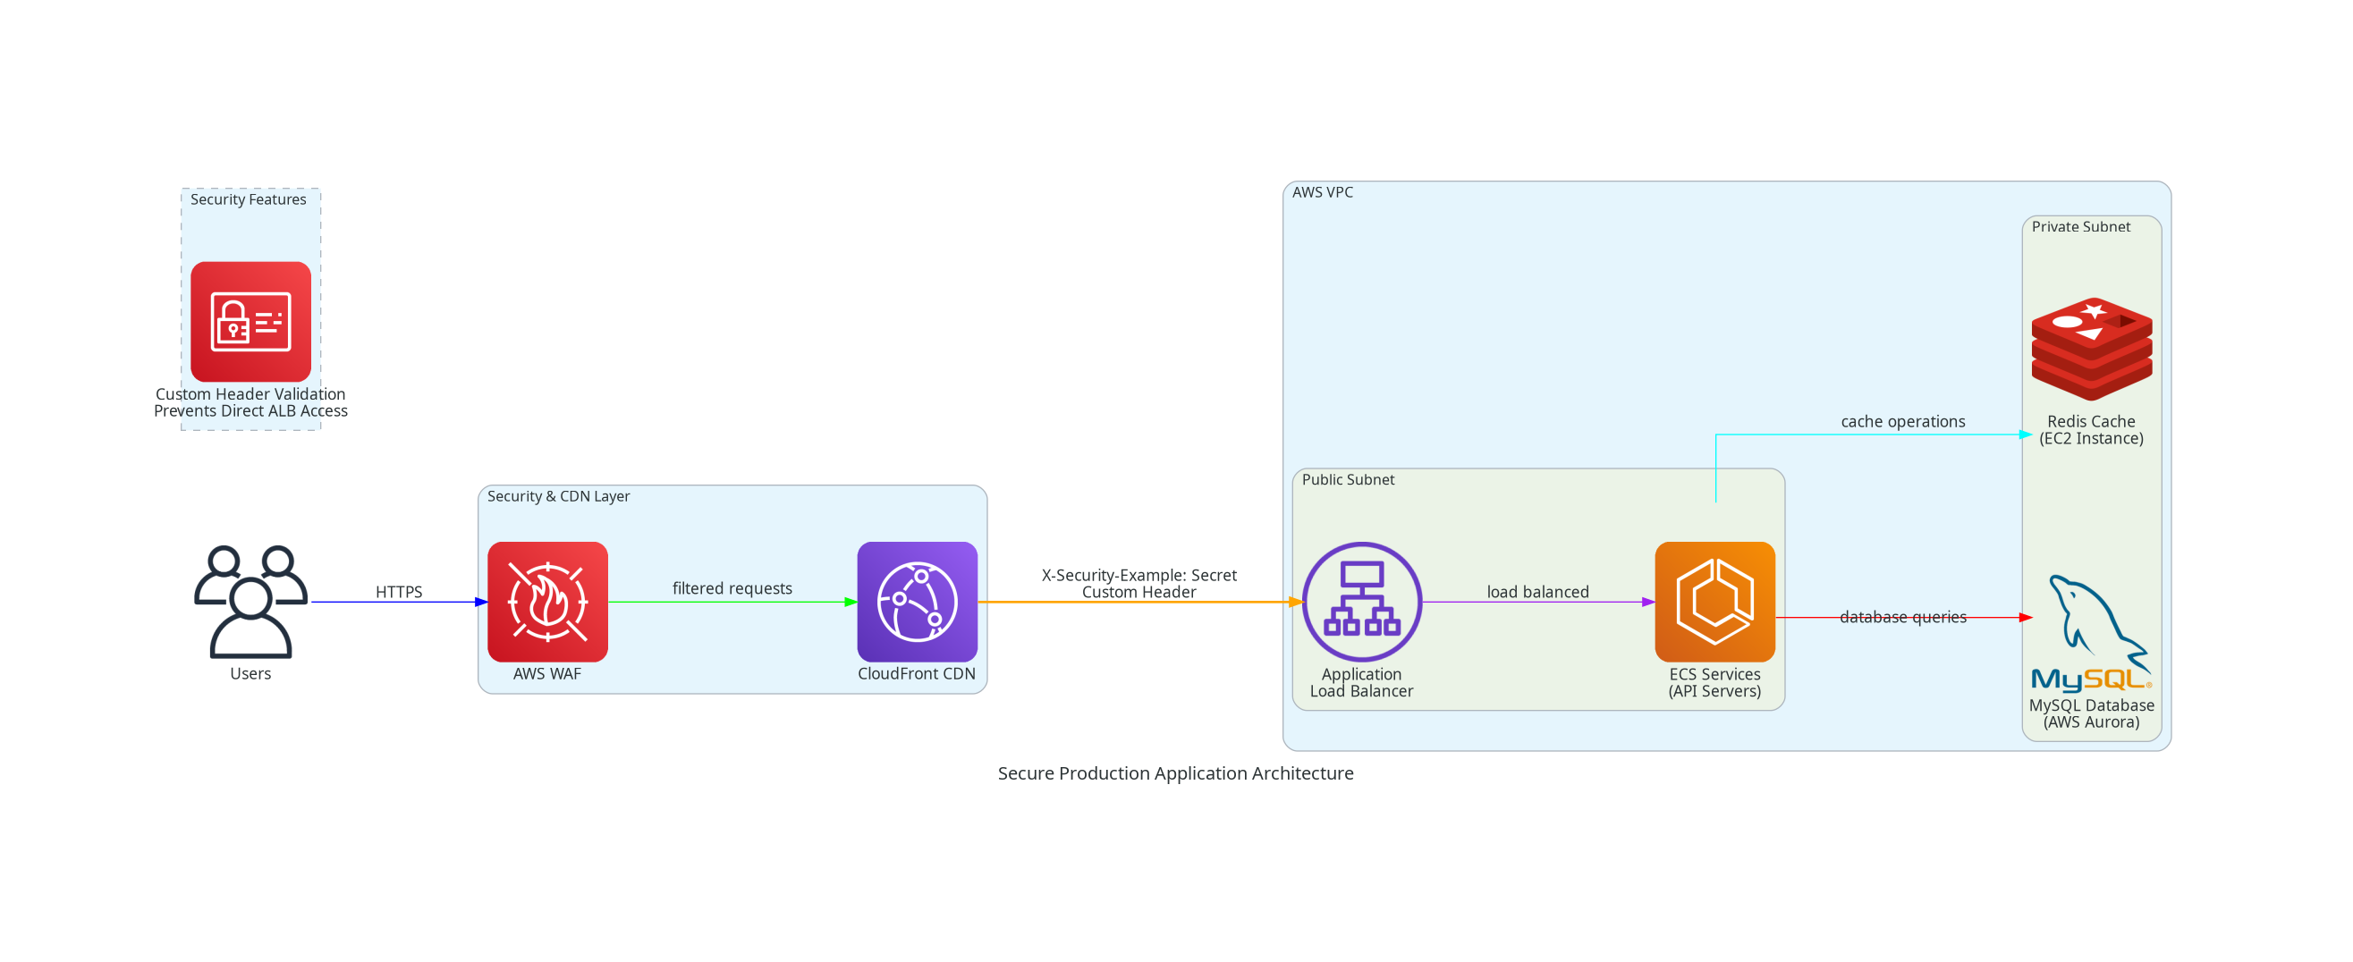Screen dimensions: 2353x962
Task: Click the MySQL dolphin logo
Action: [x=2091, y=631]
